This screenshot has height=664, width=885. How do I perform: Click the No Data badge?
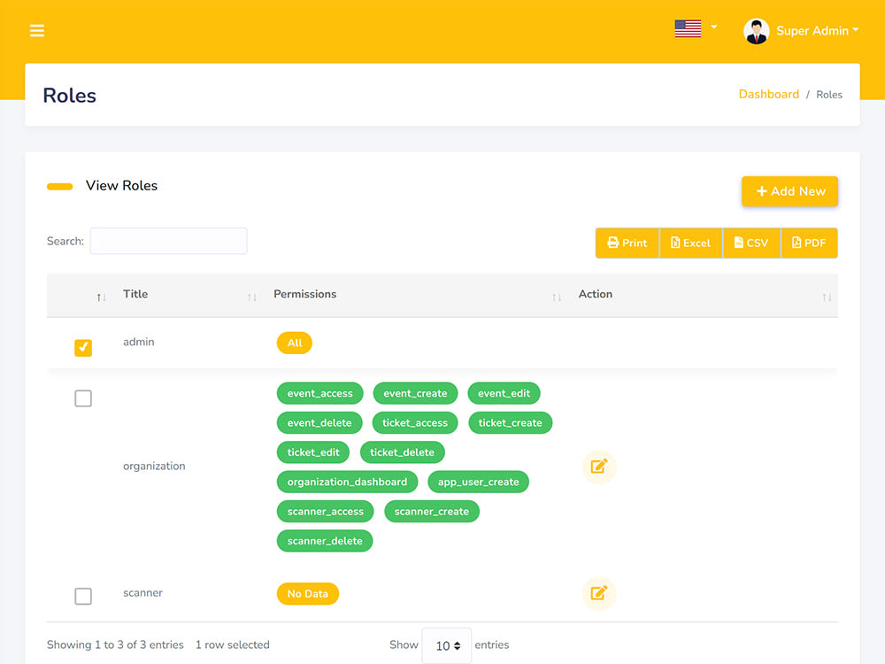pyautogui.click(x=308, y=593)
